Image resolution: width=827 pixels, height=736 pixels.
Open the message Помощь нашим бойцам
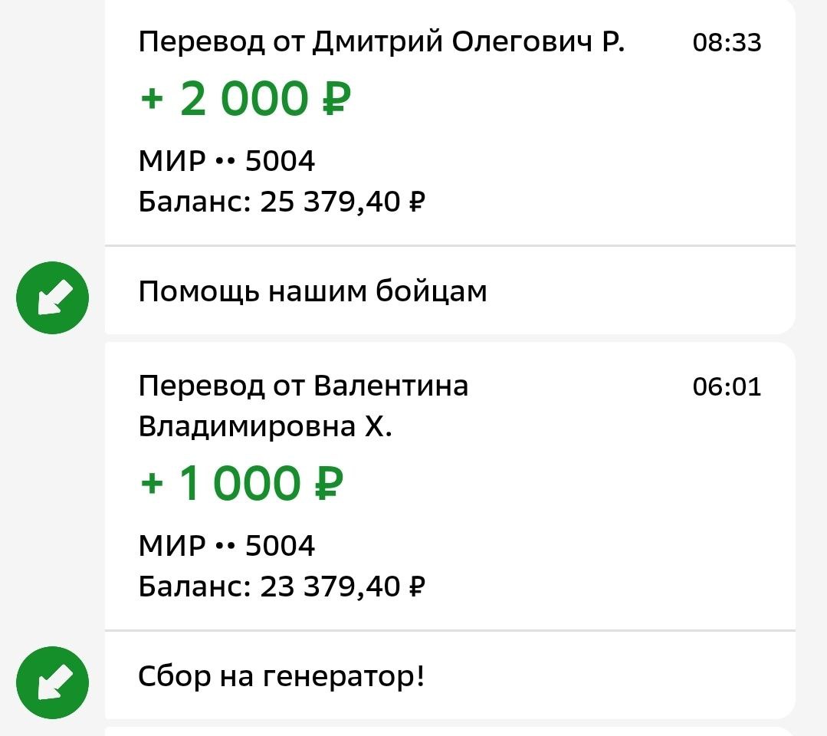(312, 291)
